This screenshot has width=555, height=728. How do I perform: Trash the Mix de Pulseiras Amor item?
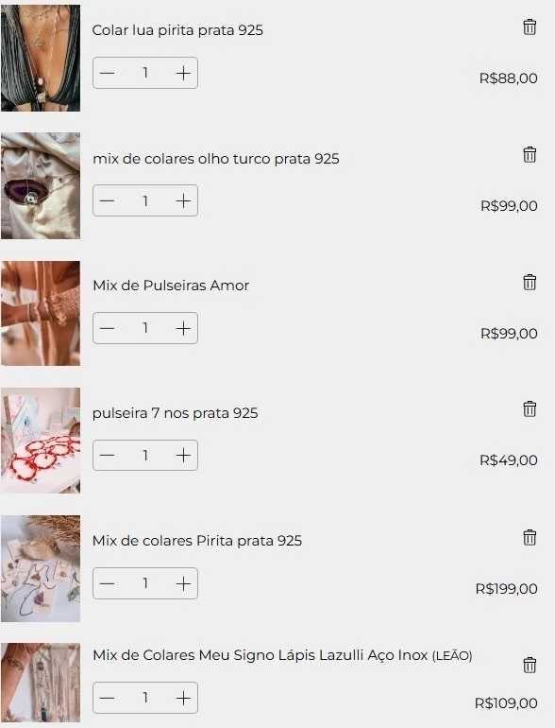[x=530, y=283]
